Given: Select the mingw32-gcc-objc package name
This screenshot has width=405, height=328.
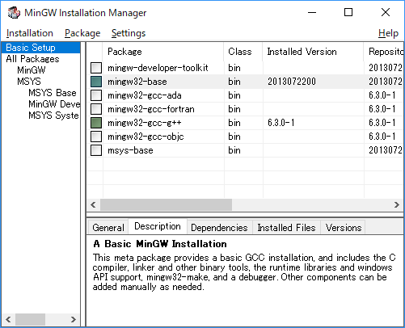Looking at the screenshot, I should [x=146, y=137].
